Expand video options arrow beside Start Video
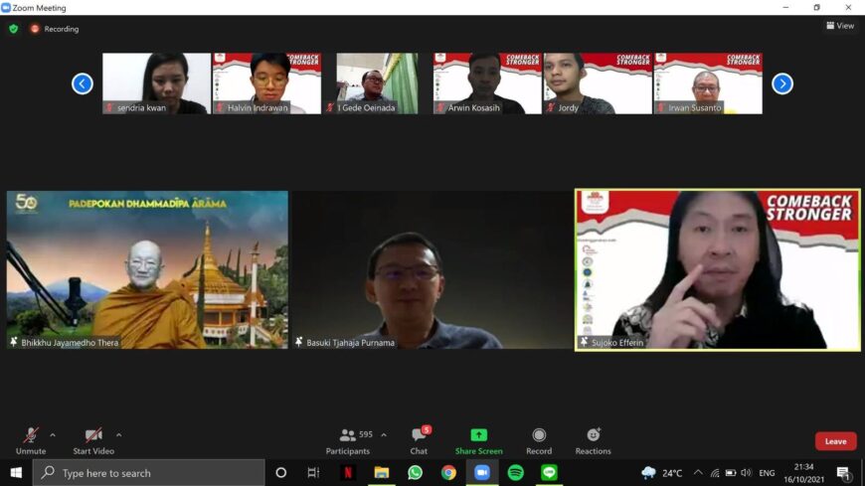This screenshot has width=865, height=486. [x=118, y=435]
